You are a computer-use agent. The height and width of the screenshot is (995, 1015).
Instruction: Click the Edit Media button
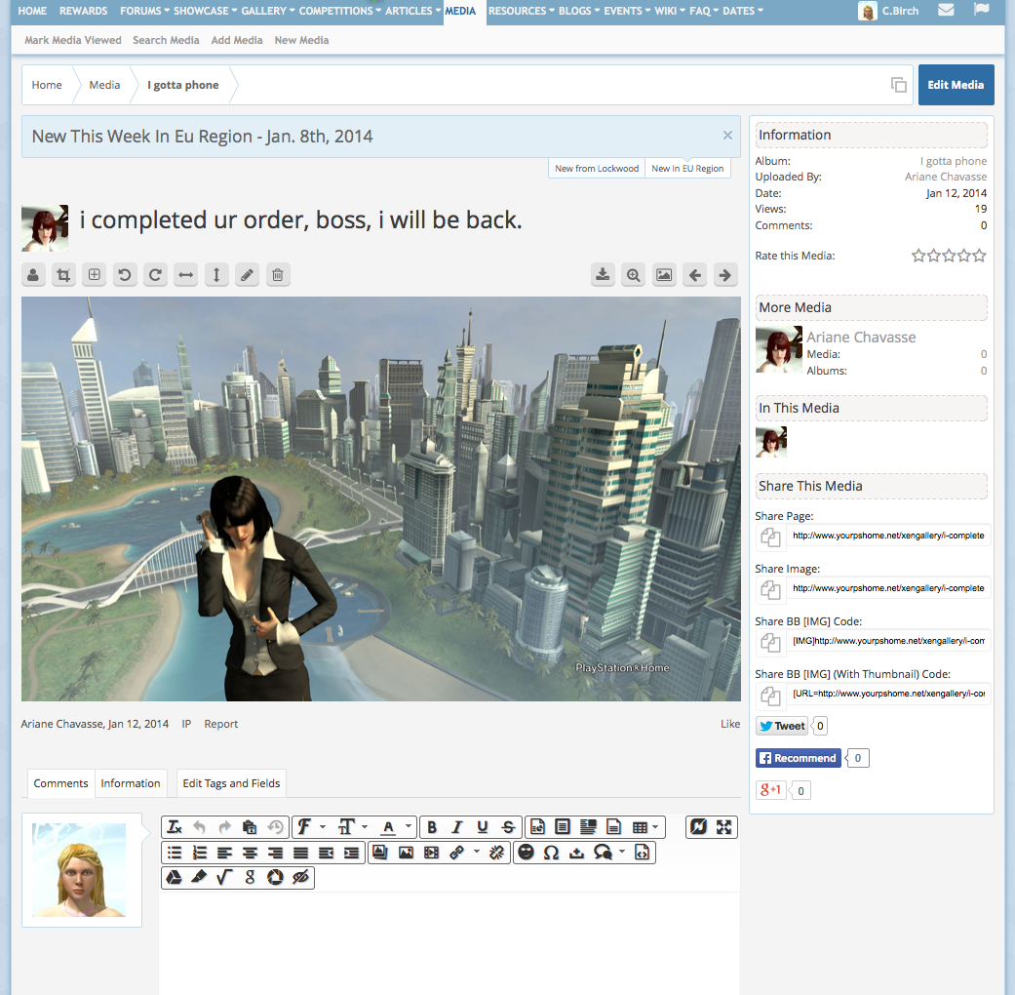(956, 85)
